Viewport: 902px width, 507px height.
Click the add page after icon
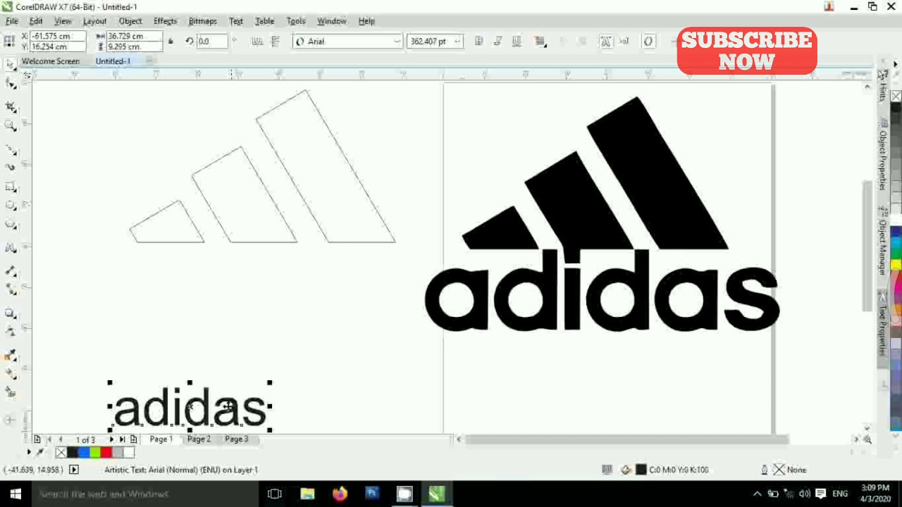click(x=133, y=439)
